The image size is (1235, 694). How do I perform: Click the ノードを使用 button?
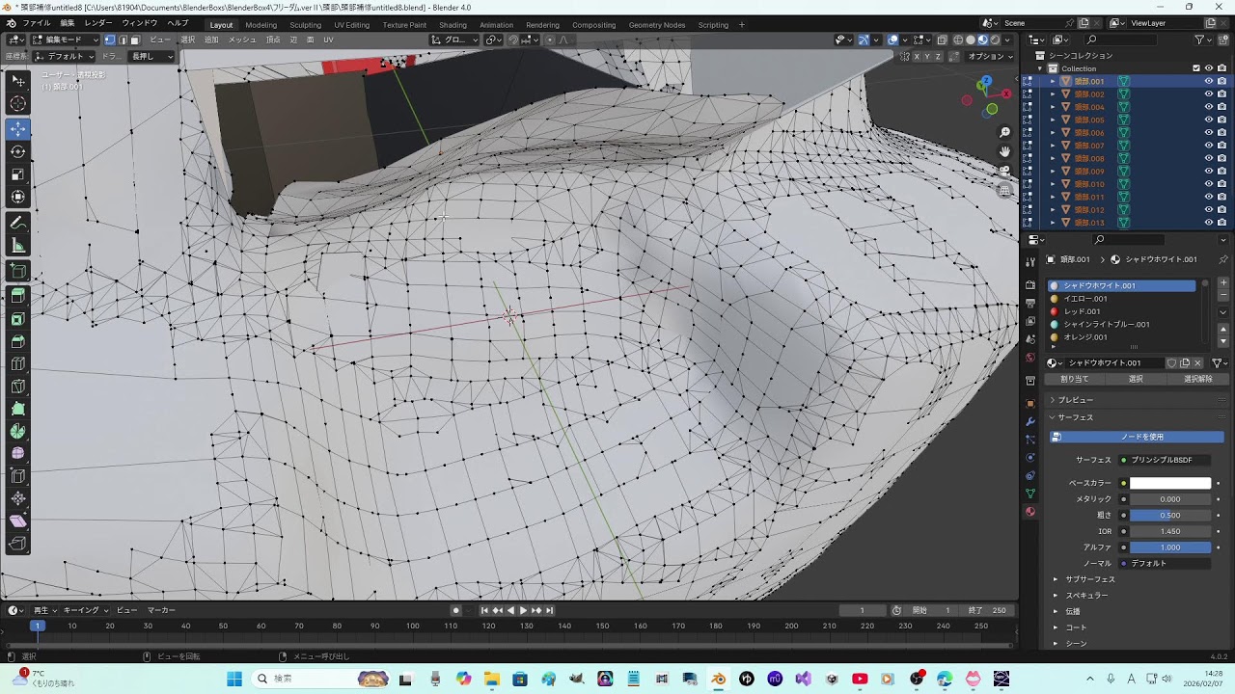pos(1137,437)
